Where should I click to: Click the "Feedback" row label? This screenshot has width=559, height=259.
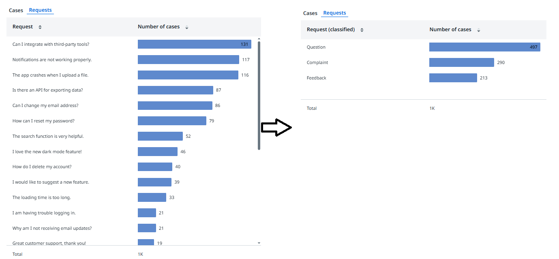(317, 78)
